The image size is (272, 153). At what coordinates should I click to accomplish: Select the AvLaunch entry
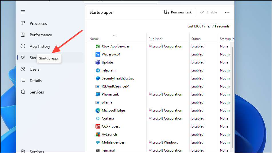click(x=109, y=134)
